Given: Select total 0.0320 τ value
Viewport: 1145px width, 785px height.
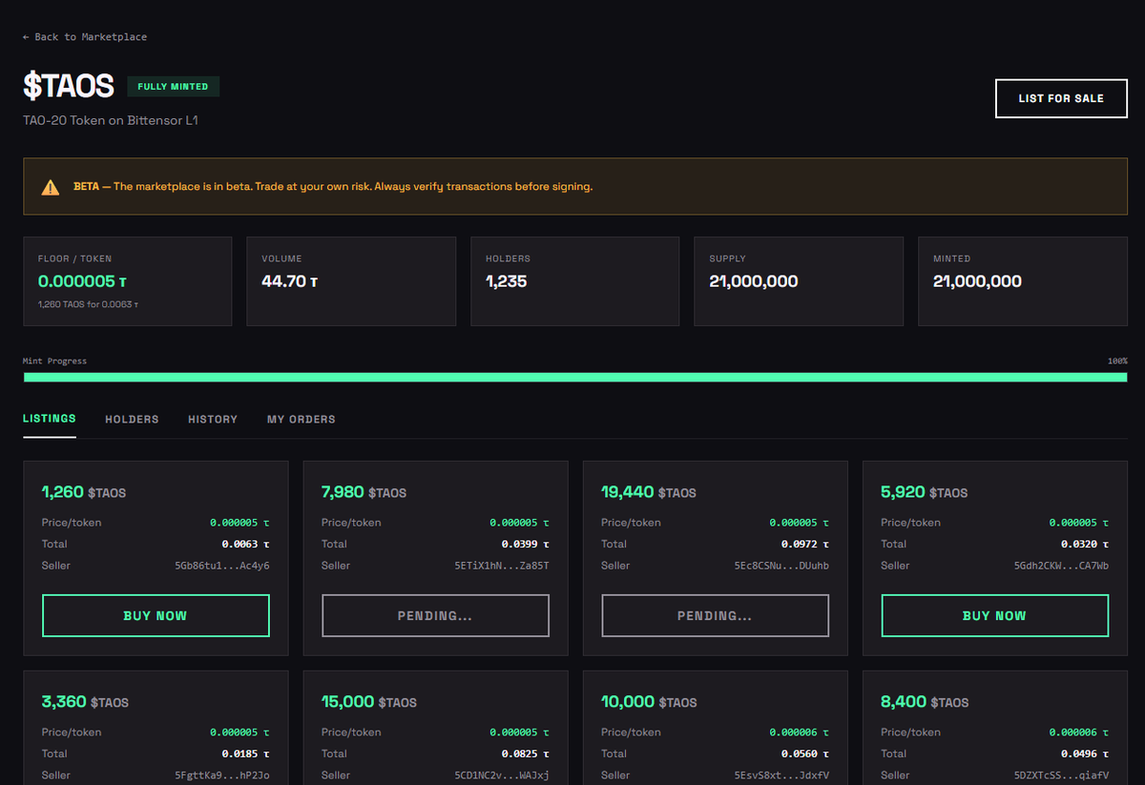Looking at the screenshot, I should click(1085, 545).
